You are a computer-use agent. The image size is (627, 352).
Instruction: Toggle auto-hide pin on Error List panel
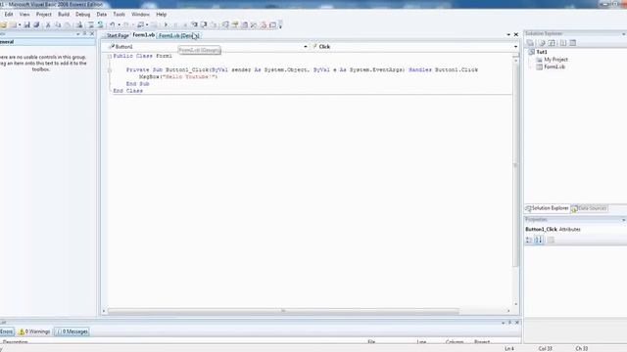coord(509,323)
